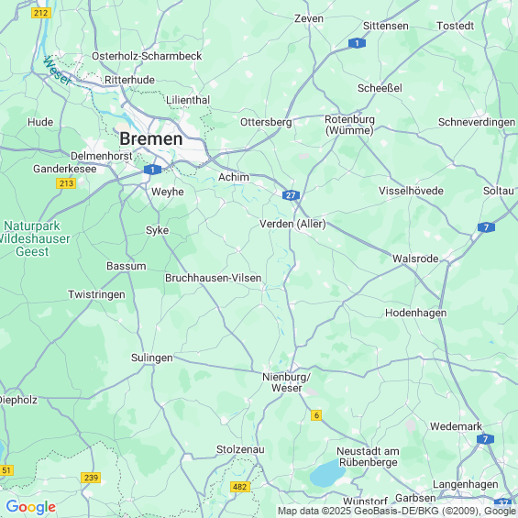This screenshot has width=518, height=518.
Task: Click the A27 highway shield near Achim
Action: pos(291,195)
